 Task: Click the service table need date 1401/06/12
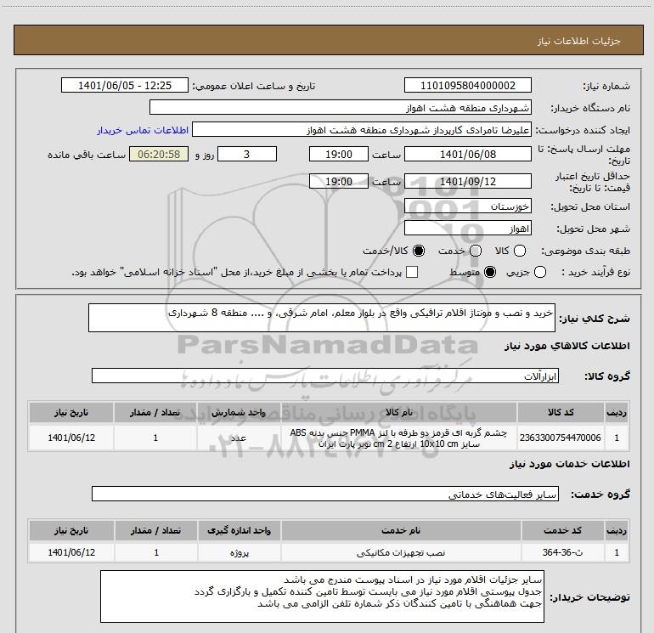click(x=71, y=552)
